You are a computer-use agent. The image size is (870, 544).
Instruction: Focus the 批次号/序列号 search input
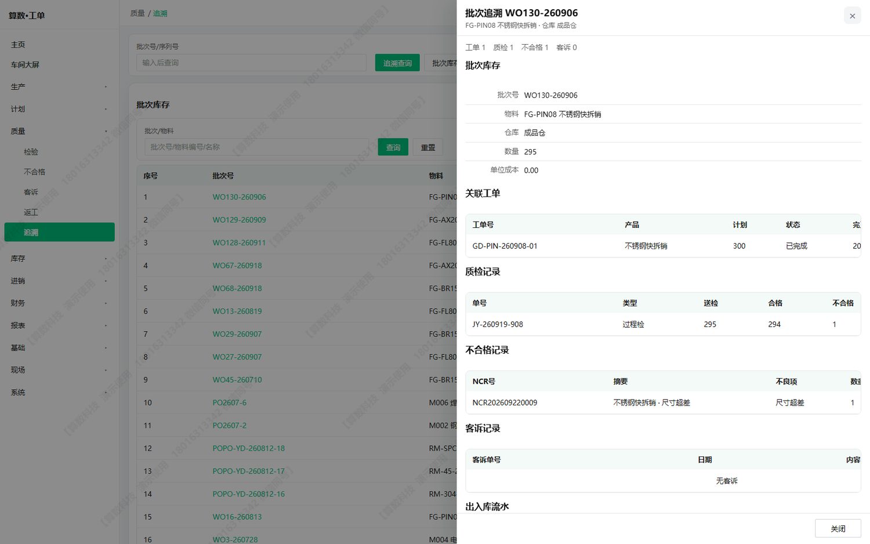[251, 63]
